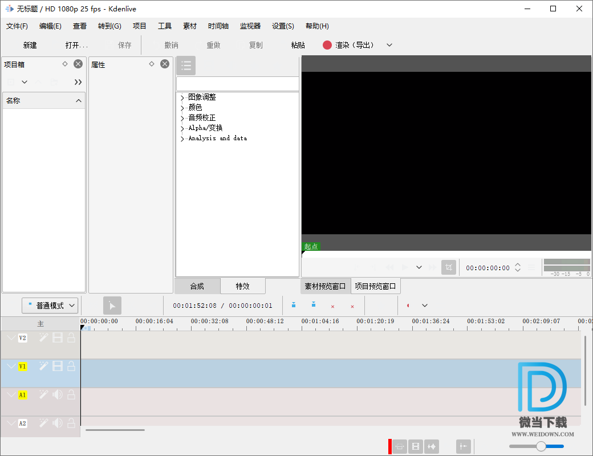This screenshot has width=593, height=456.
Task: Collapse the V2 track chevron
Action: point(11,337)
